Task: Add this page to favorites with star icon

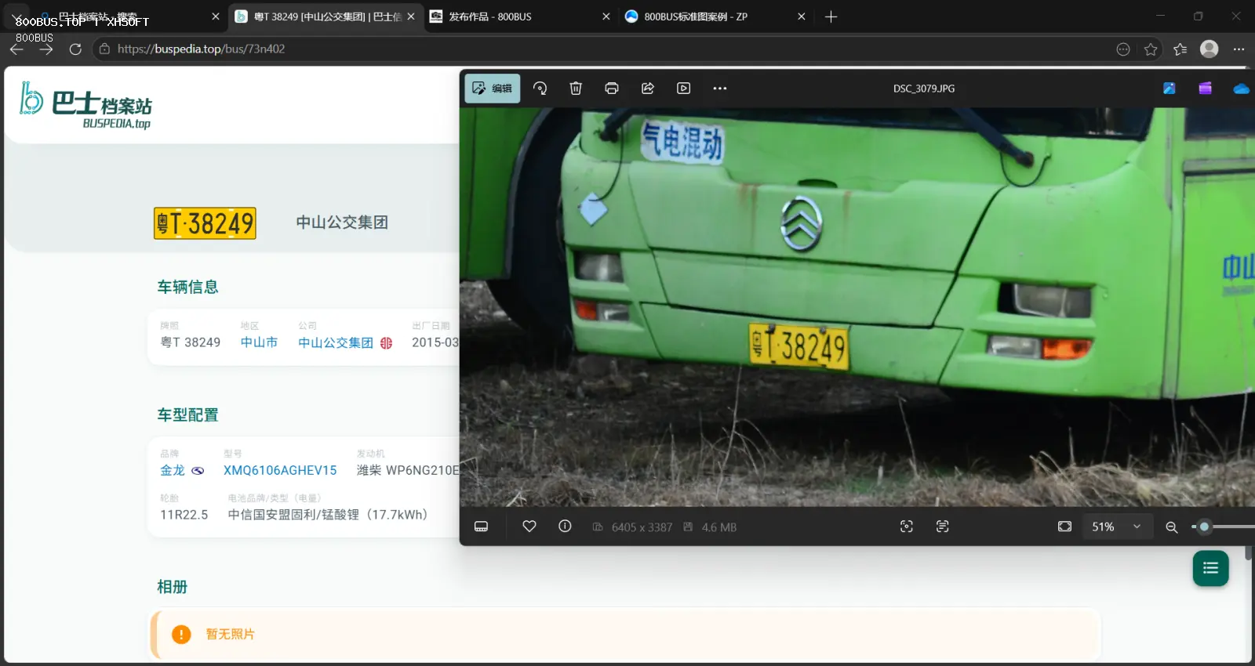Action: (x=1151, y=49)
